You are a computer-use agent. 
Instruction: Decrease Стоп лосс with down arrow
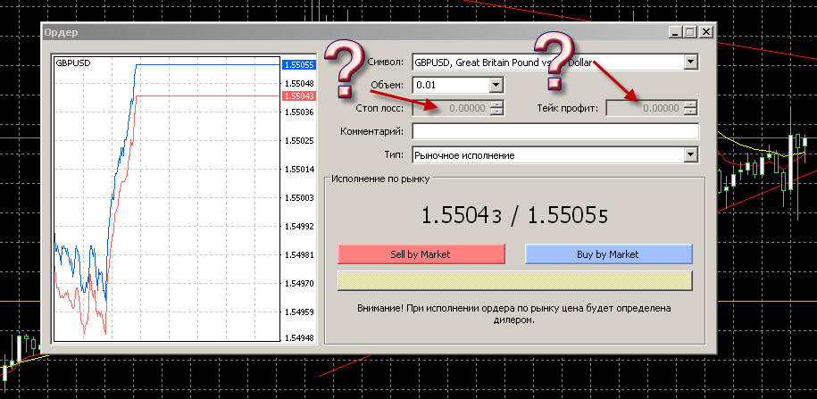click(498, 112)
